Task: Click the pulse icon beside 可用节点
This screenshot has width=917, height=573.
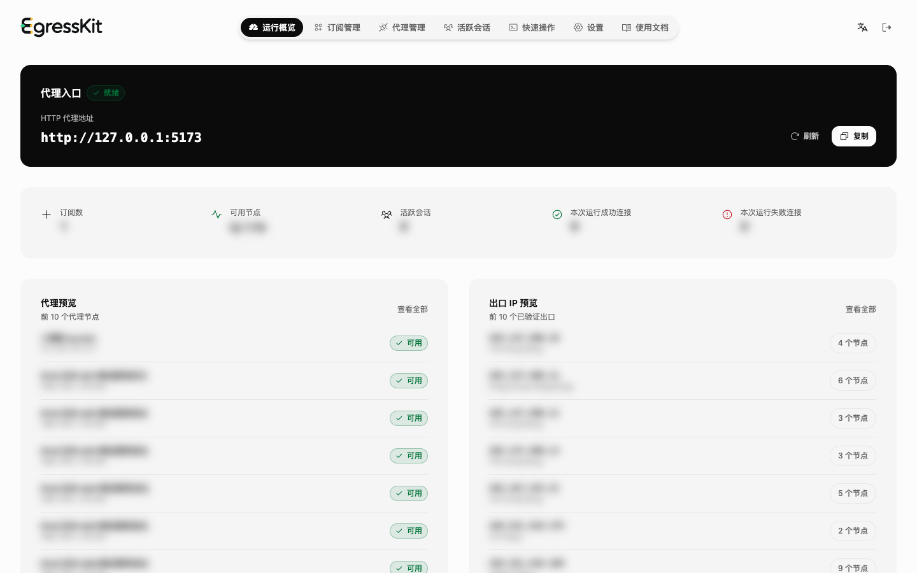Action: click(217, 215)
